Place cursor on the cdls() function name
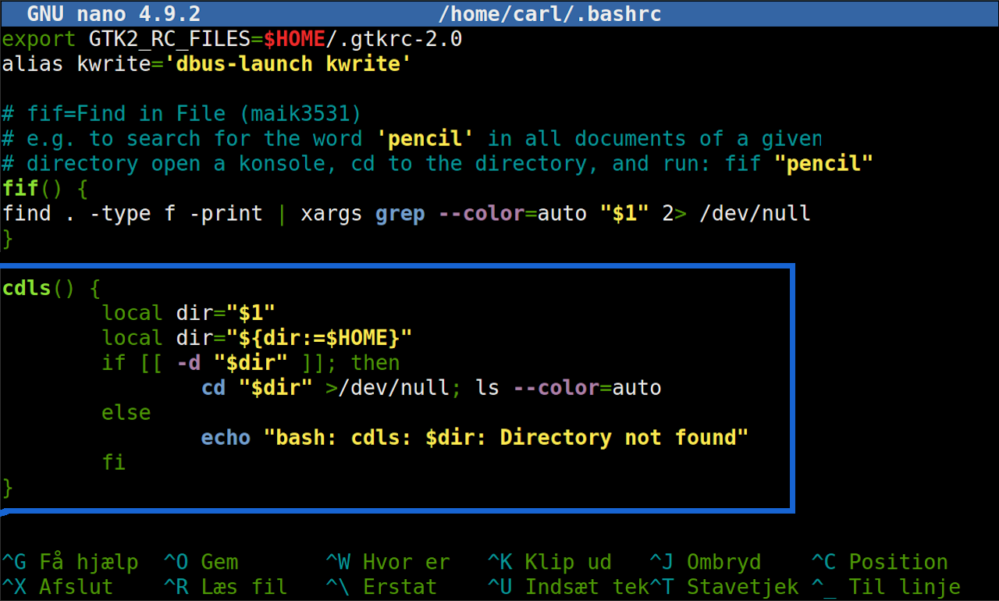The height and width of the screenshot is (601, 999). [27, 289]
